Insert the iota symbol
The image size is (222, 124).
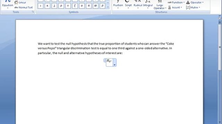[41, 6]
